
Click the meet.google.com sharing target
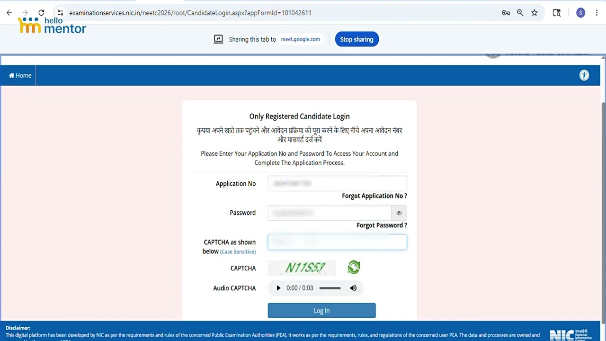[301, 39]
